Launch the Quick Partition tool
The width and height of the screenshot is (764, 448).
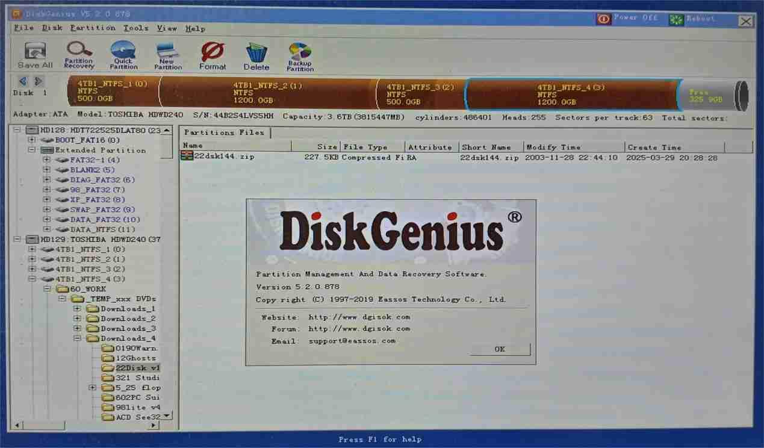coord(123,55)
